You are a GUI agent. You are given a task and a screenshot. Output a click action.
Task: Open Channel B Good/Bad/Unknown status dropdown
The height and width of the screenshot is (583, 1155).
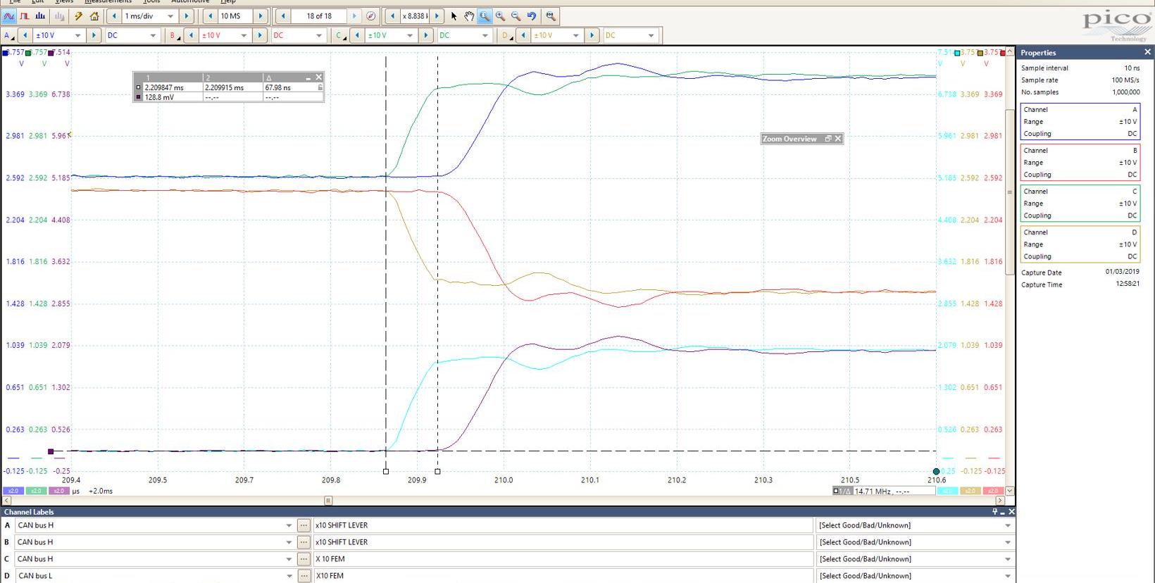coord(1008,542)
